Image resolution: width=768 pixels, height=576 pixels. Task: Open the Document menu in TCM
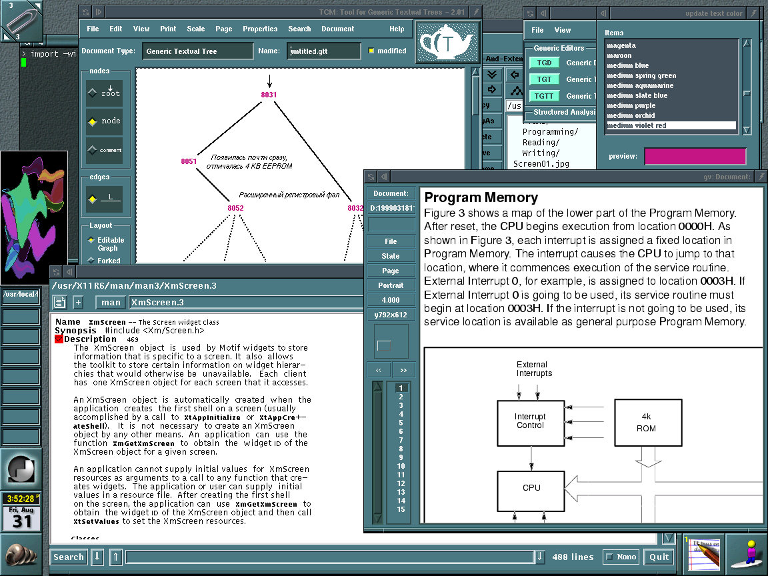point(337,29)
